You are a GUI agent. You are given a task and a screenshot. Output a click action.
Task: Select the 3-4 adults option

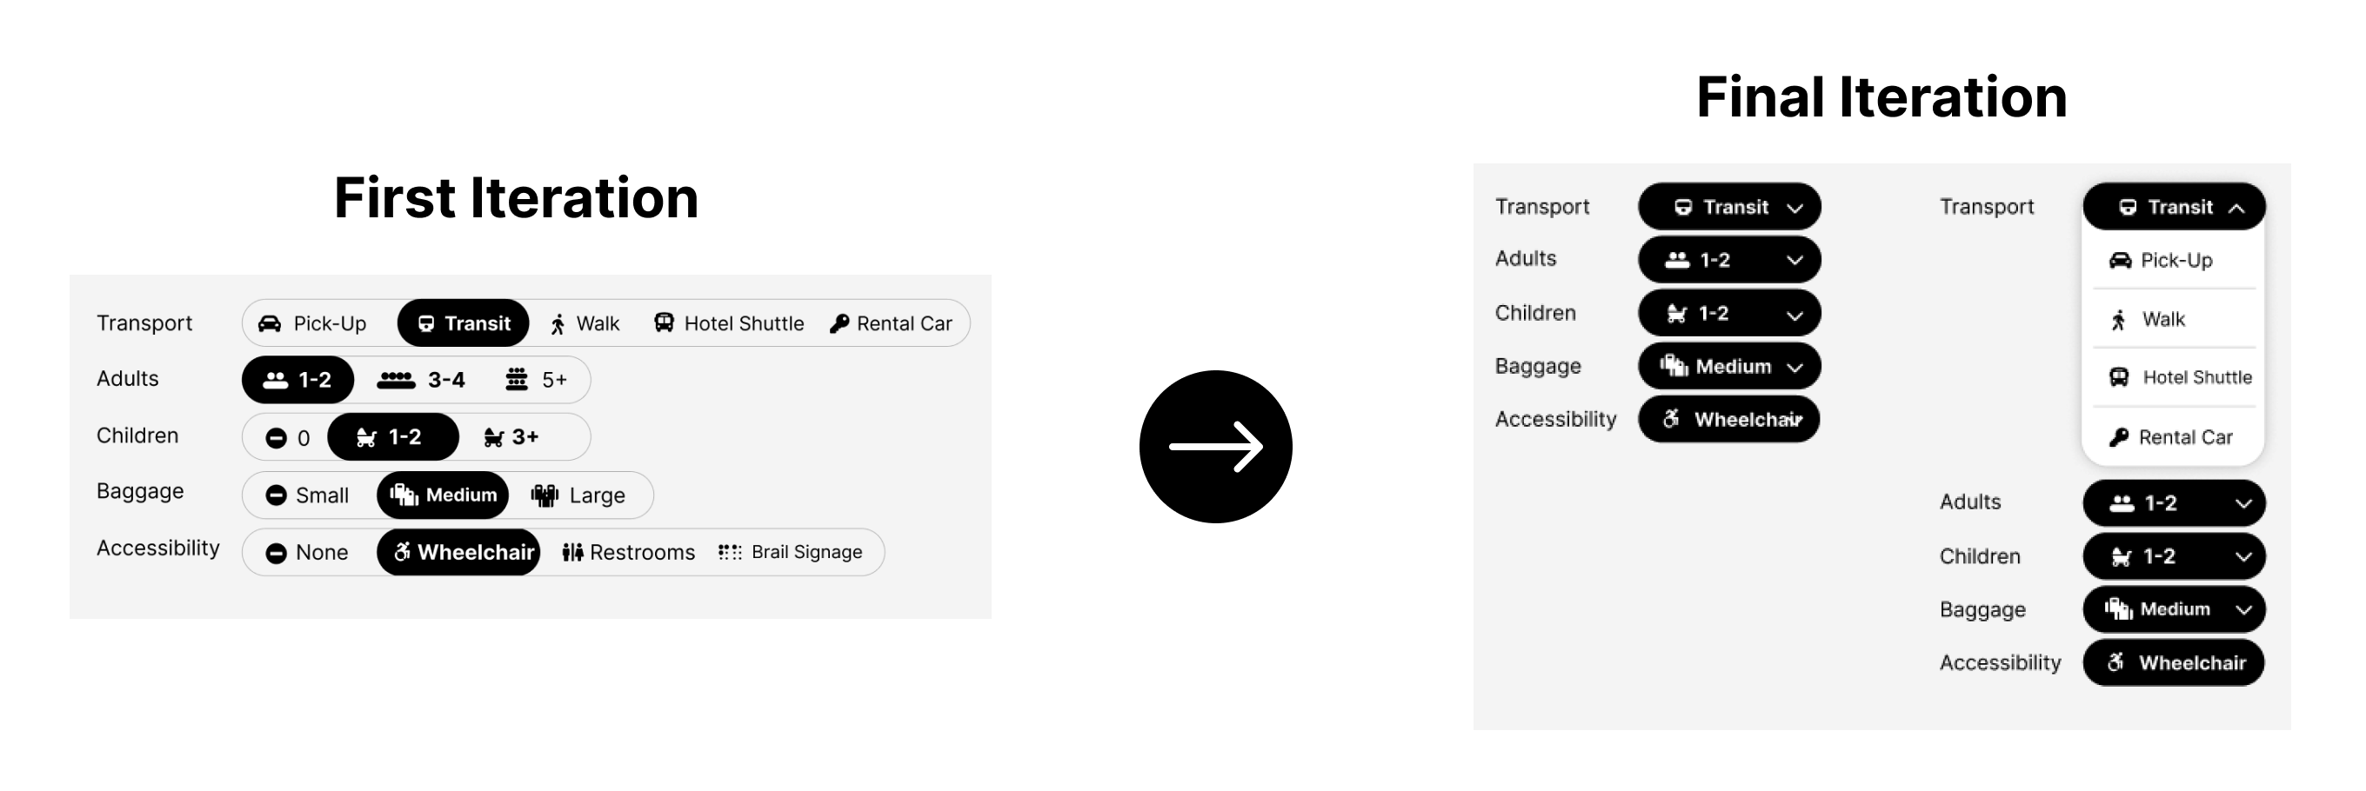[x=422, y=380]
